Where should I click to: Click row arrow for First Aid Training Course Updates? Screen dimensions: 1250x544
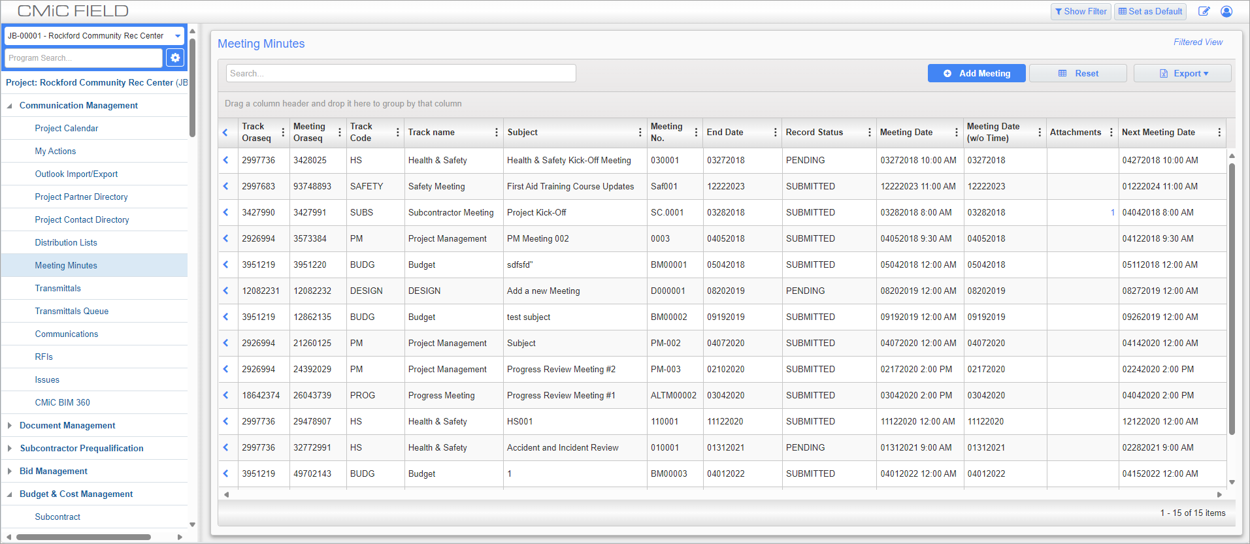(226, 186)
